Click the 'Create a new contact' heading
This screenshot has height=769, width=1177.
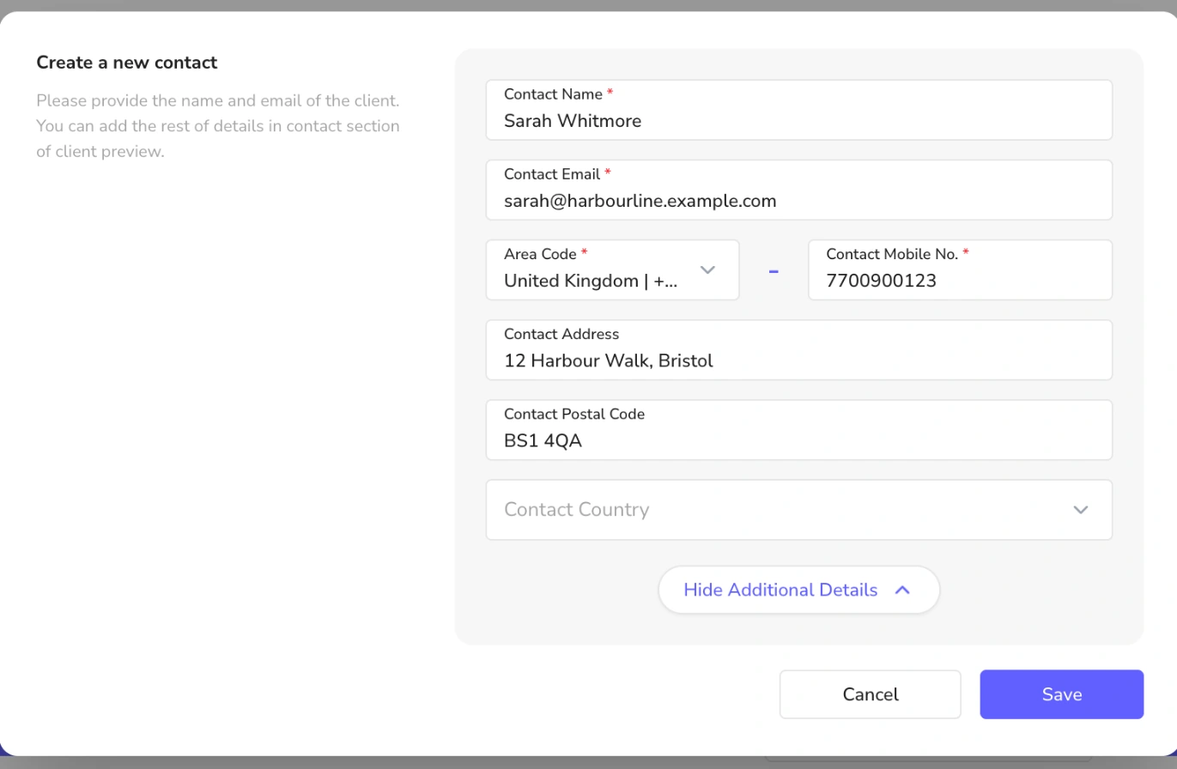click(126, 63)
